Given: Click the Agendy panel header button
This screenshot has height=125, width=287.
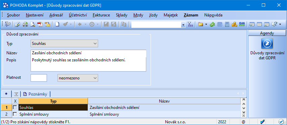Looking at the screenshot, I should tap(267, 33).
